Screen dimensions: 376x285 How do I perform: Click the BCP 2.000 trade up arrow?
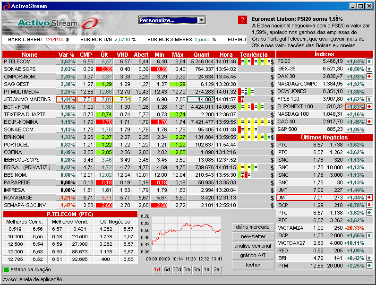coord(369,235)
